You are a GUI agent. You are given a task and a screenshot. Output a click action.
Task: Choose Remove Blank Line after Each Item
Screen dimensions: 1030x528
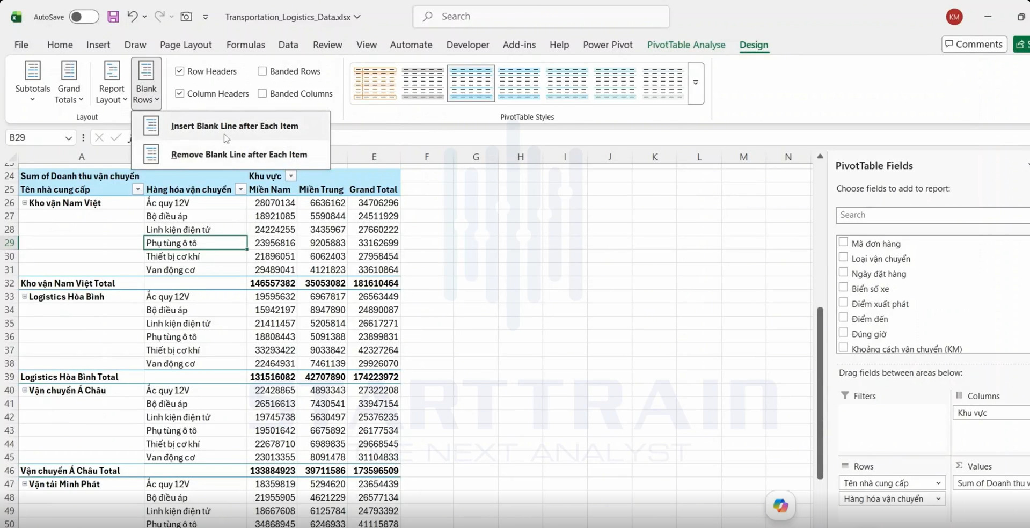(231, 155)
